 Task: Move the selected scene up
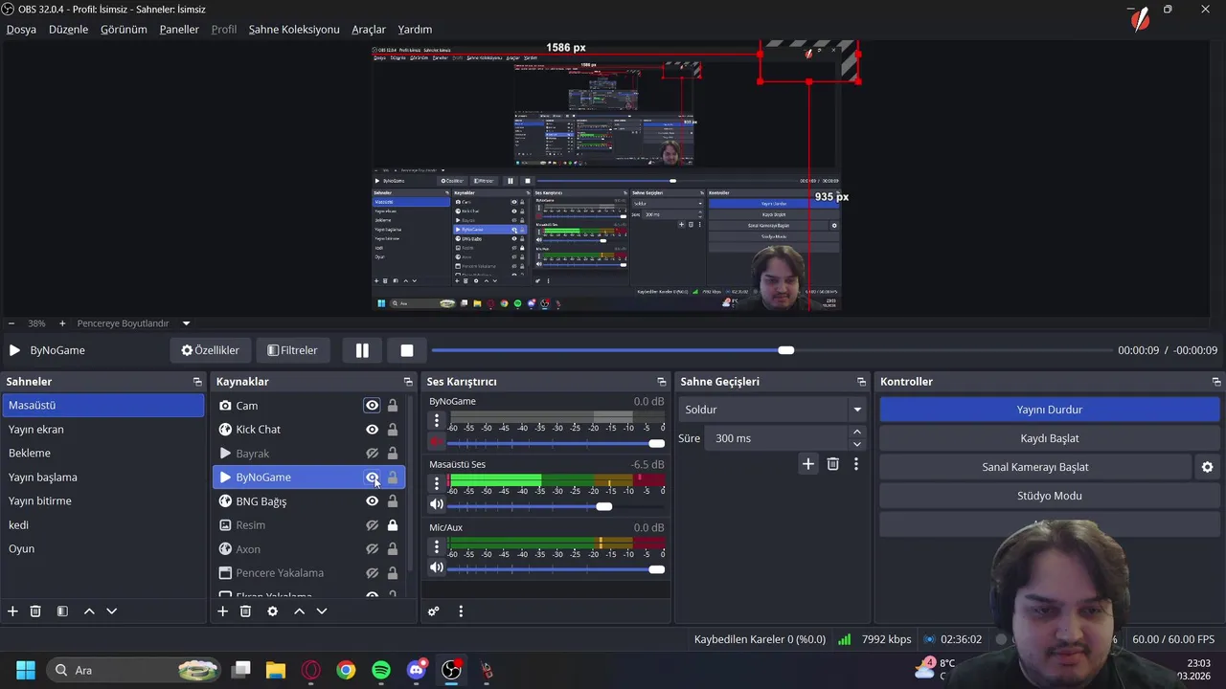pyautogui.click(x=89, y=611)
